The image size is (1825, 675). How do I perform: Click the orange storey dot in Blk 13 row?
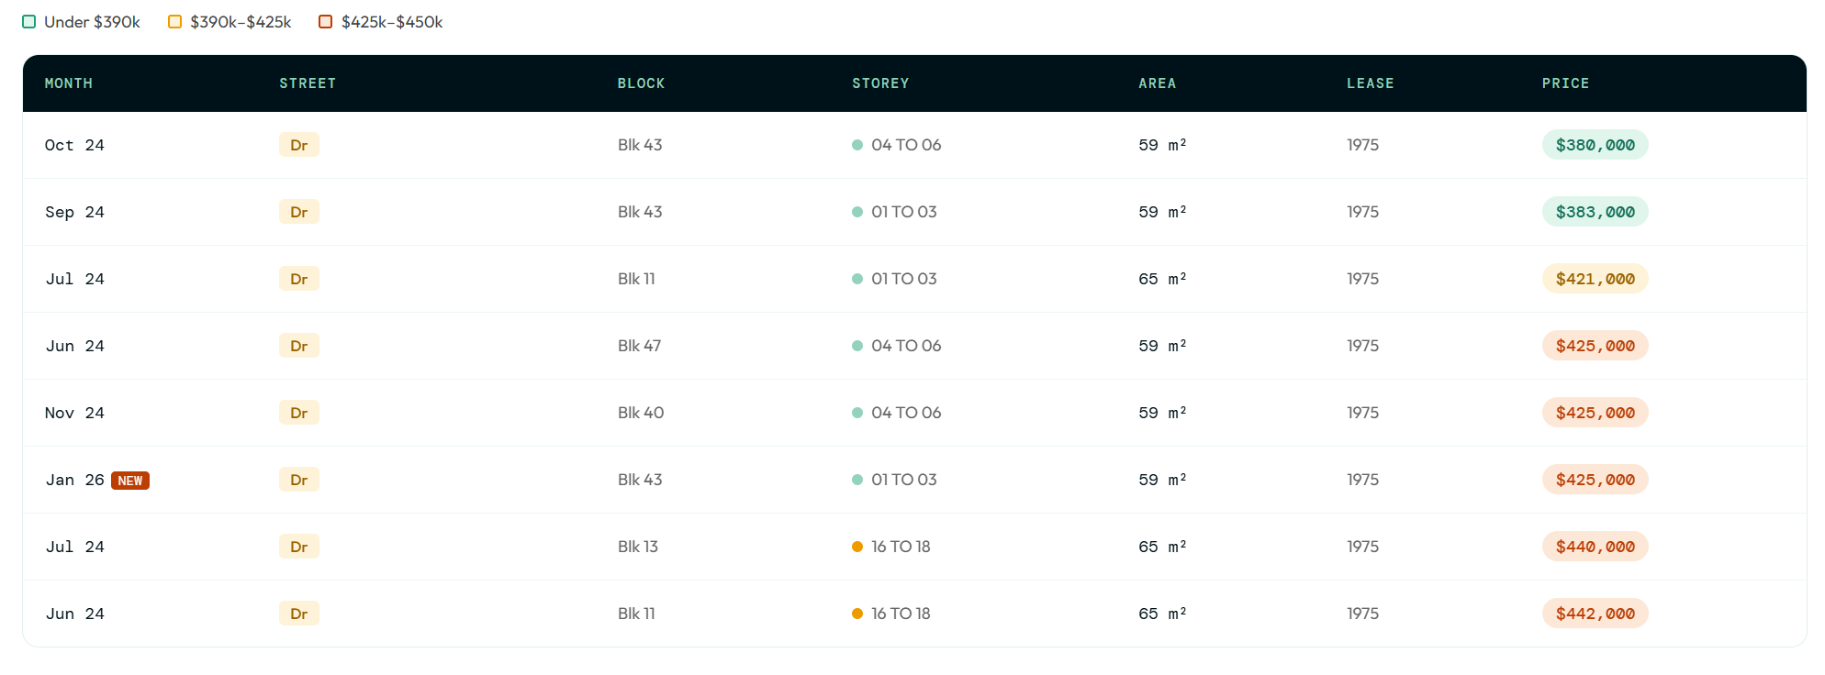click(x=857, y=547)
